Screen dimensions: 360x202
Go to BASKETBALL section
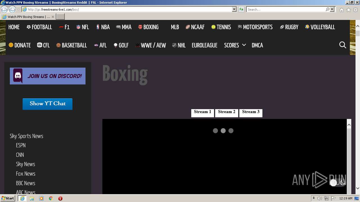71,45
